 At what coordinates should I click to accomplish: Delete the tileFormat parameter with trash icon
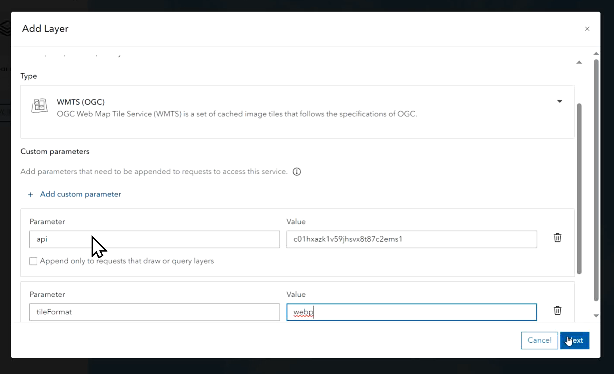click(x=557, y=311)
